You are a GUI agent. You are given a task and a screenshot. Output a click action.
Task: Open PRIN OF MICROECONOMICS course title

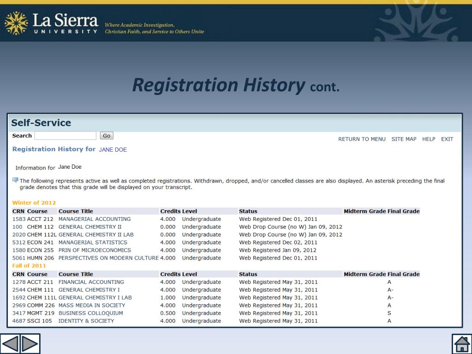[x=94, y=250]
